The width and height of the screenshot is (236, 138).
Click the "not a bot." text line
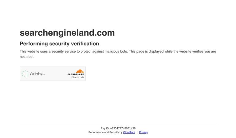coord(27,57)
